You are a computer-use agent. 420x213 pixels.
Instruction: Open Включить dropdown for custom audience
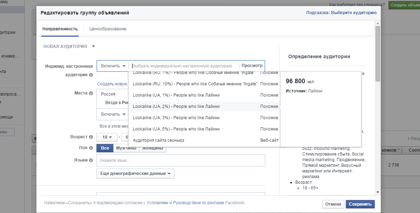click(113, 66)
